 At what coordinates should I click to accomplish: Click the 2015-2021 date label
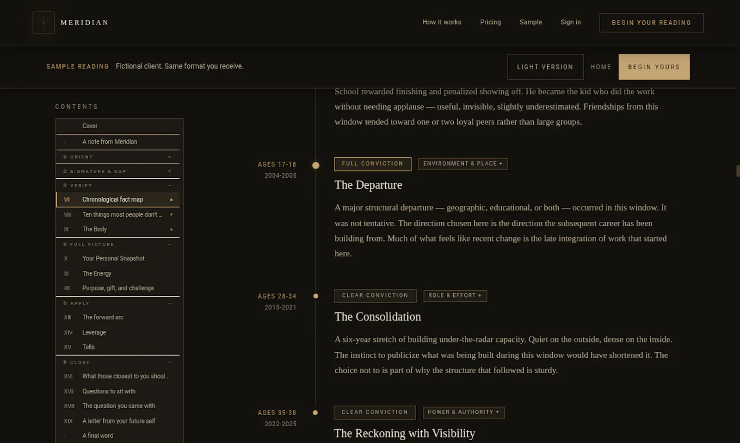tap(280, 307)
